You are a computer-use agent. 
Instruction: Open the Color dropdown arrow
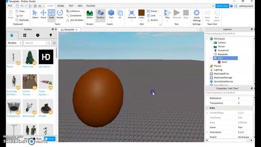click(142, 21)
